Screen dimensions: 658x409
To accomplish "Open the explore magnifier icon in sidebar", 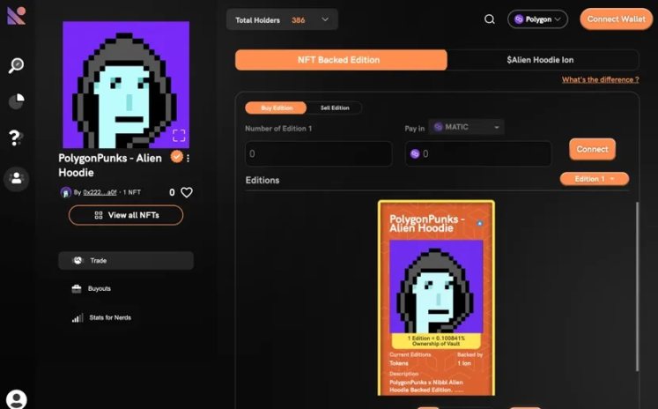I will [x=17, y=65].
